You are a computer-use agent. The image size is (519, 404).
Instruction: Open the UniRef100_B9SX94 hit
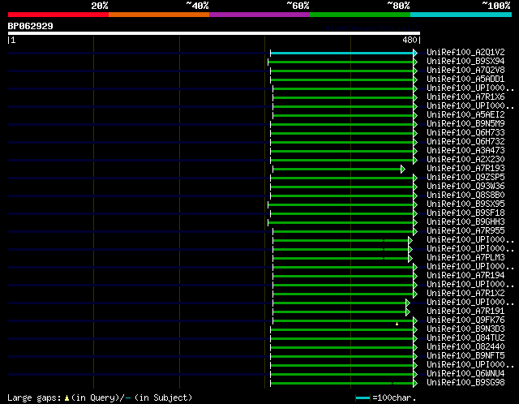pyautogui.click(x=465, y=62)
